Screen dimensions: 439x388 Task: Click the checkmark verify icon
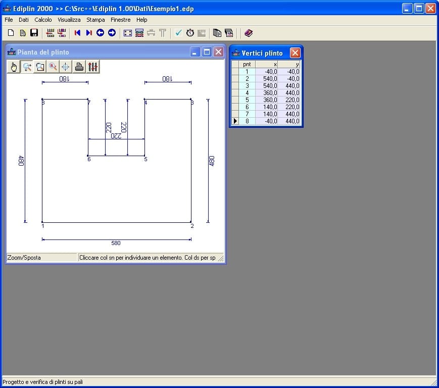pos(178,33)
